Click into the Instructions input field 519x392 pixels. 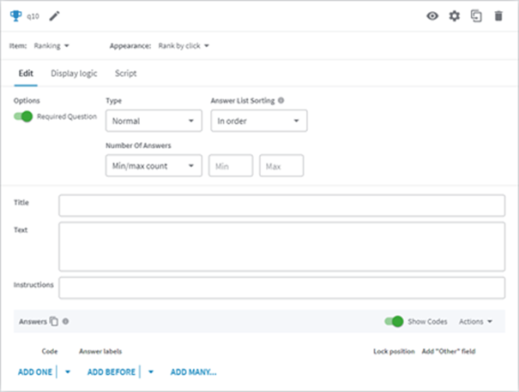pos(282,288)
